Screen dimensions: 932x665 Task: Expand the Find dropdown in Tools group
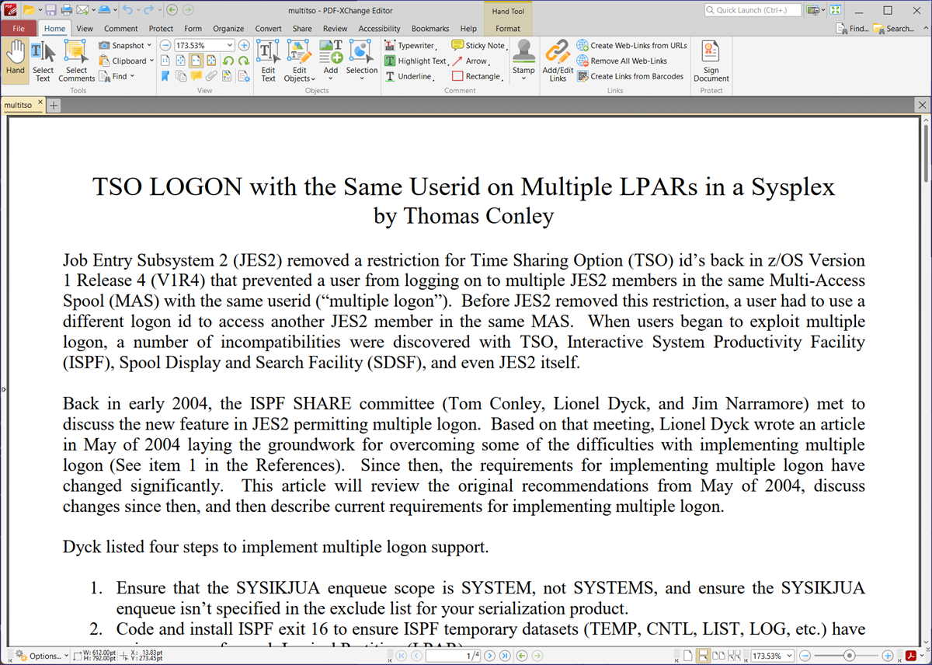(x=132, y=76)
